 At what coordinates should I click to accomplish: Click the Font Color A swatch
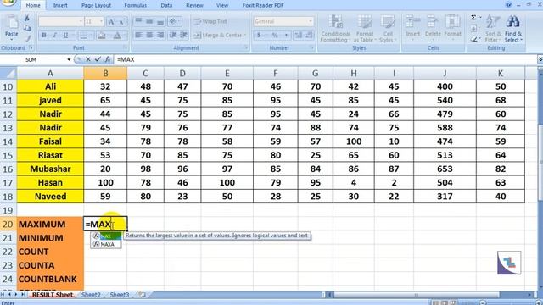pyautogui.click(x=117, y=36)
